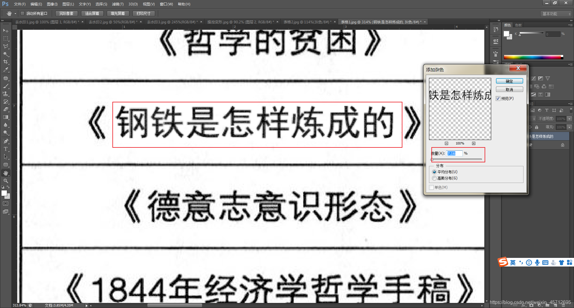Select the Blur tool
Viewport: 574px width, 308px height.
[x=5, y=125]
